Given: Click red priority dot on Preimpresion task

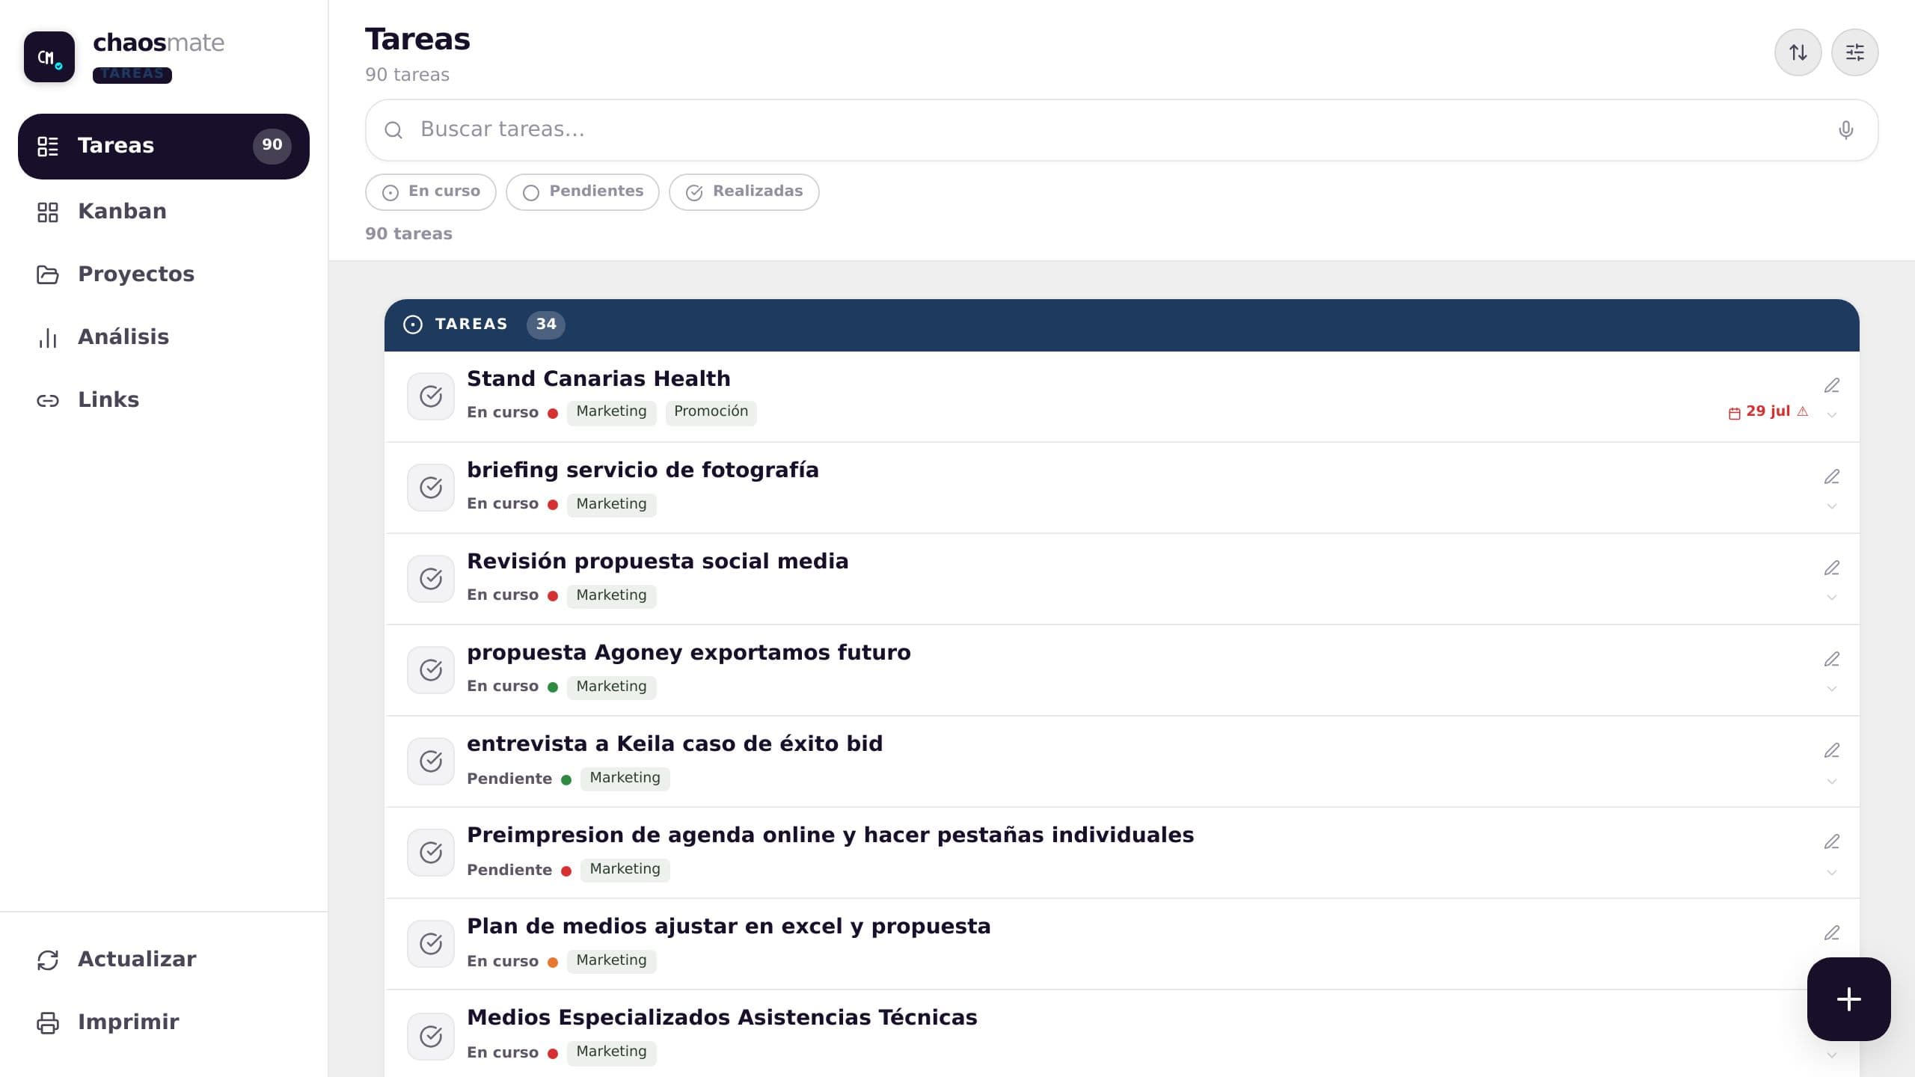Looking at the screenshot, I should coord(566,871).
